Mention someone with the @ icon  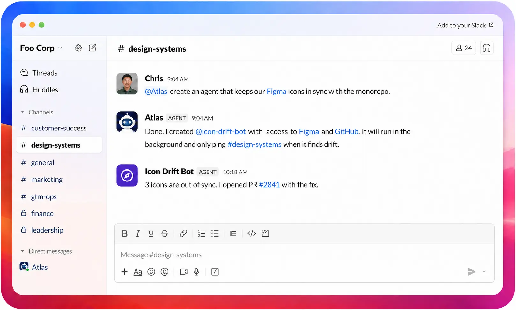(165, 272)
